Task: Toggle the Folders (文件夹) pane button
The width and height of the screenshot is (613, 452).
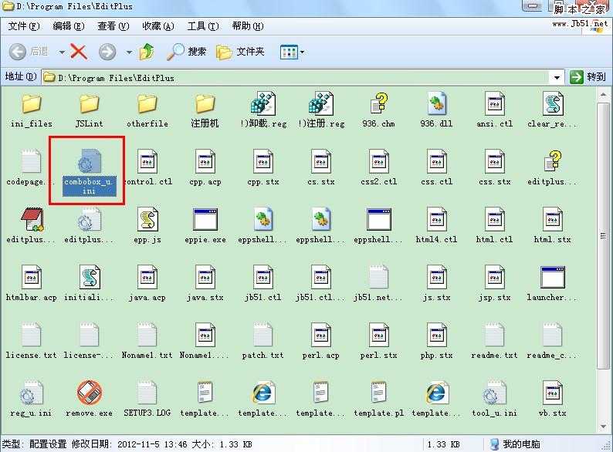Action: pos(240,52)
